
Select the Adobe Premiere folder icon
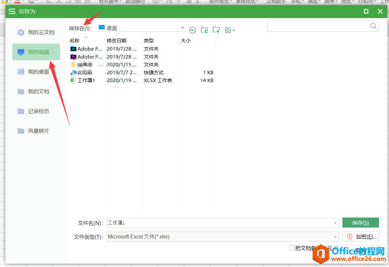point(73,57)
